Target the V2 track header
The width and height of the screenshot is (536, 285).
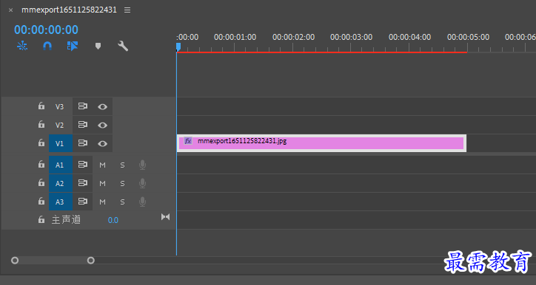coord(59,125)
